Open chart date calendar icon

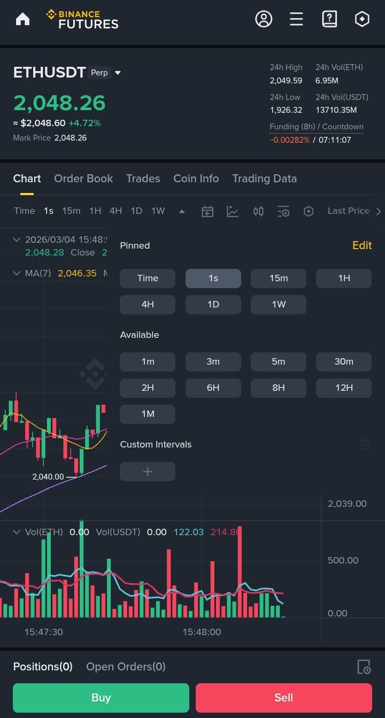point(207,211)
